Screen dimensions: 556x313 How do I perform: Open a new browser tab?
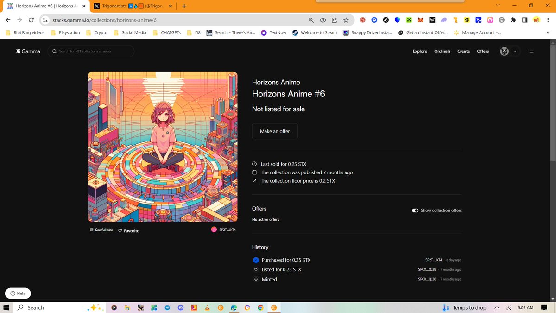(184, 6)
